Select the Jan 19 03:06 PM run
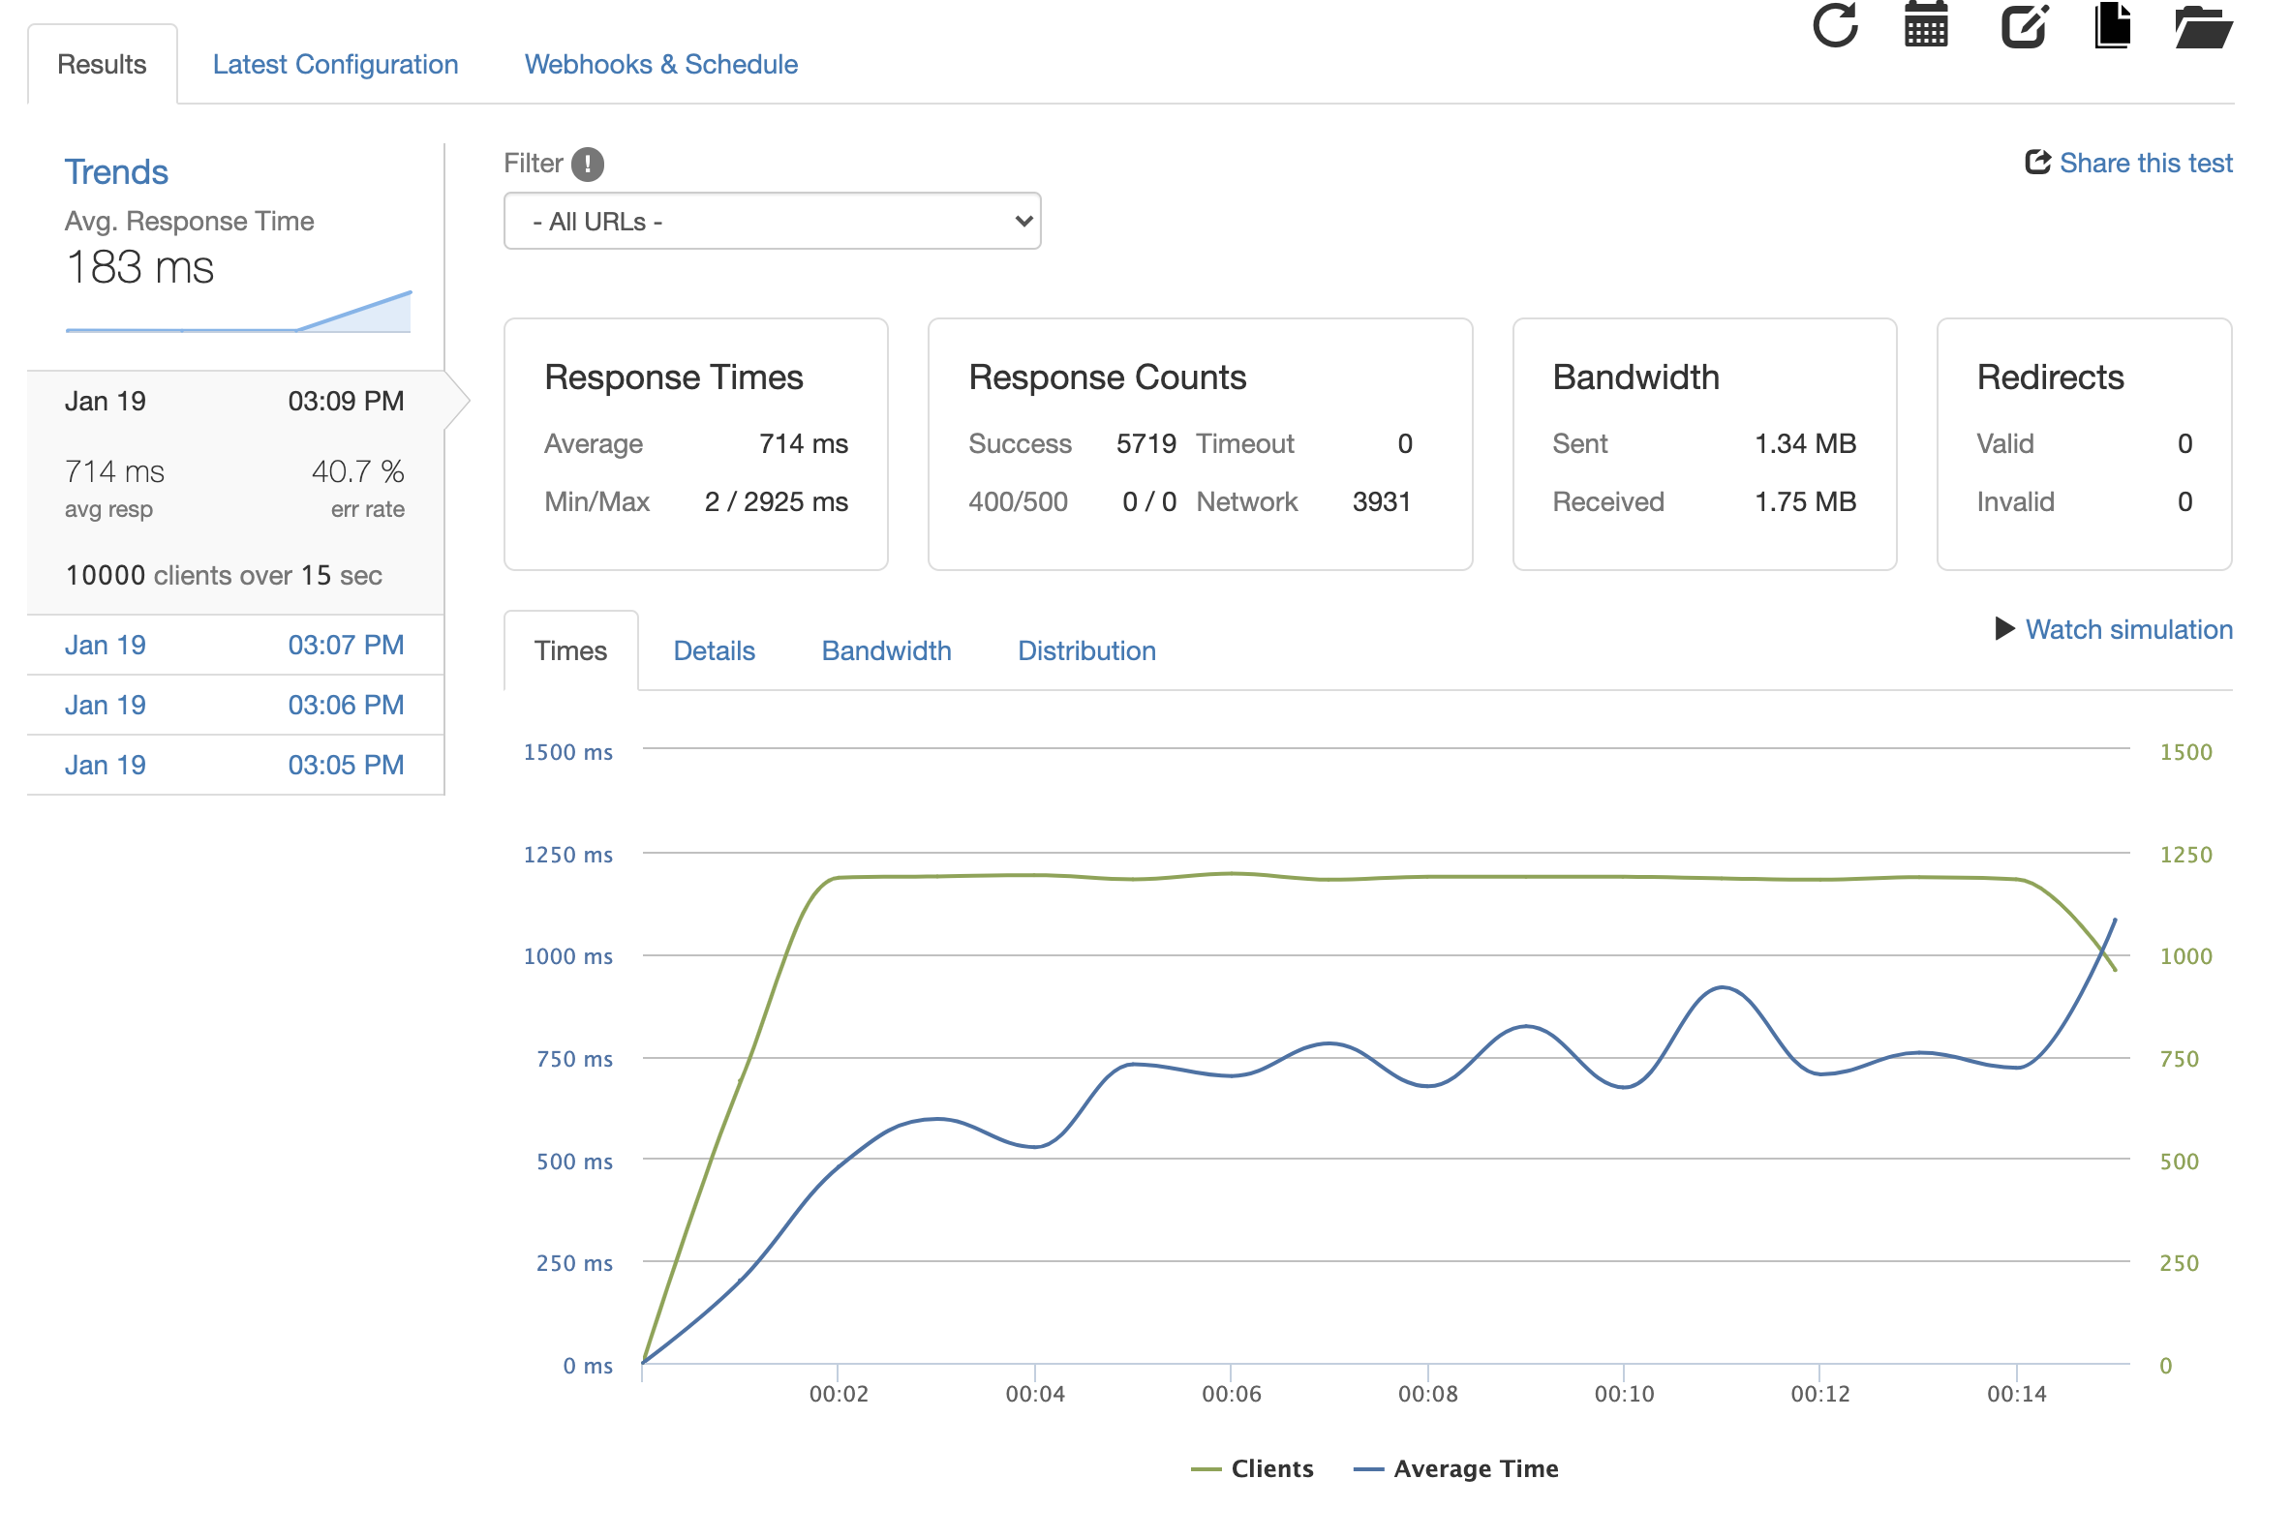This screenshot has height=1539, width=2291. click(x=235, y=705)
